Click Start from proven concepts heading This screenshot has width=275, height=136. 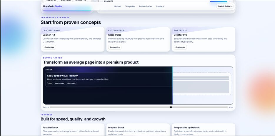click(71, 22)
